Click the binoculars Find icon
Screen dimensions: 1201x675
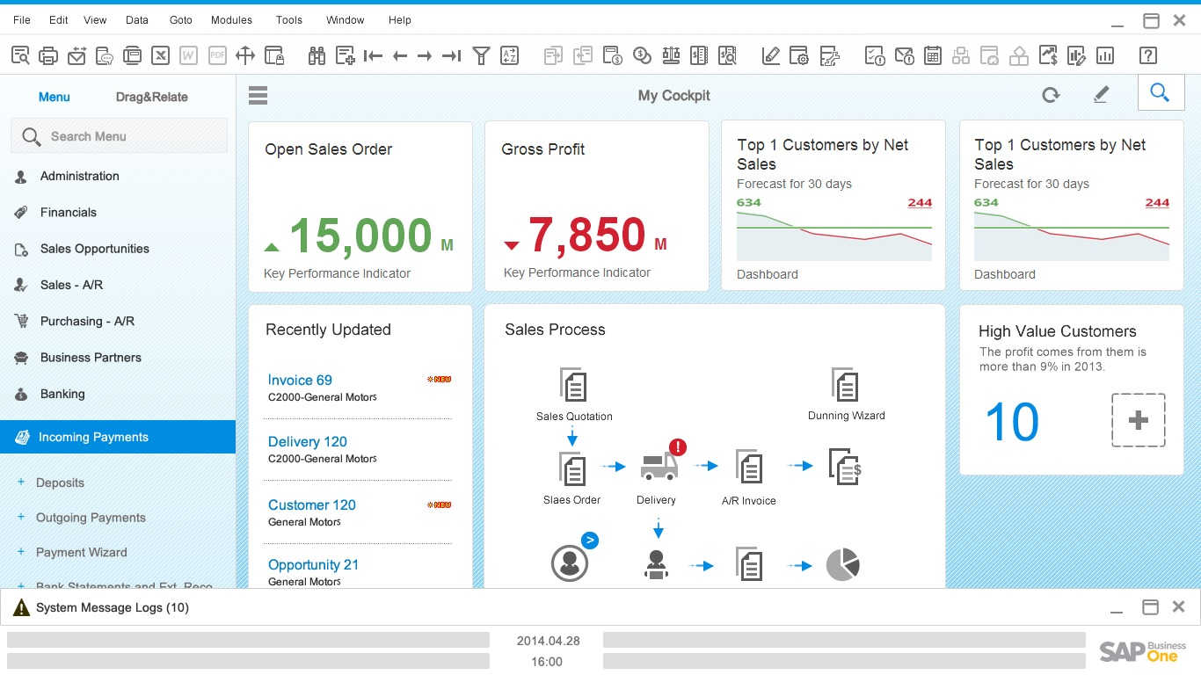tap(317, 56)
